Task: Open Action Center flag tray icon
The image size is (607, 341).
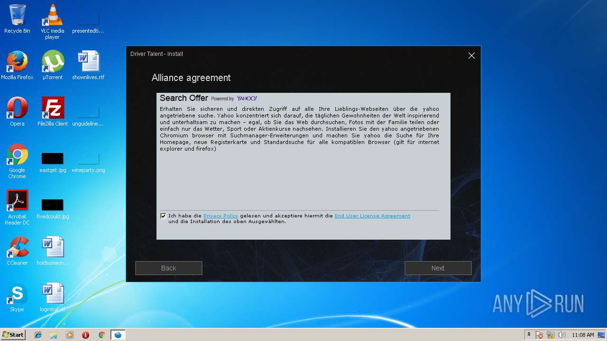Action: click(540, 335)
